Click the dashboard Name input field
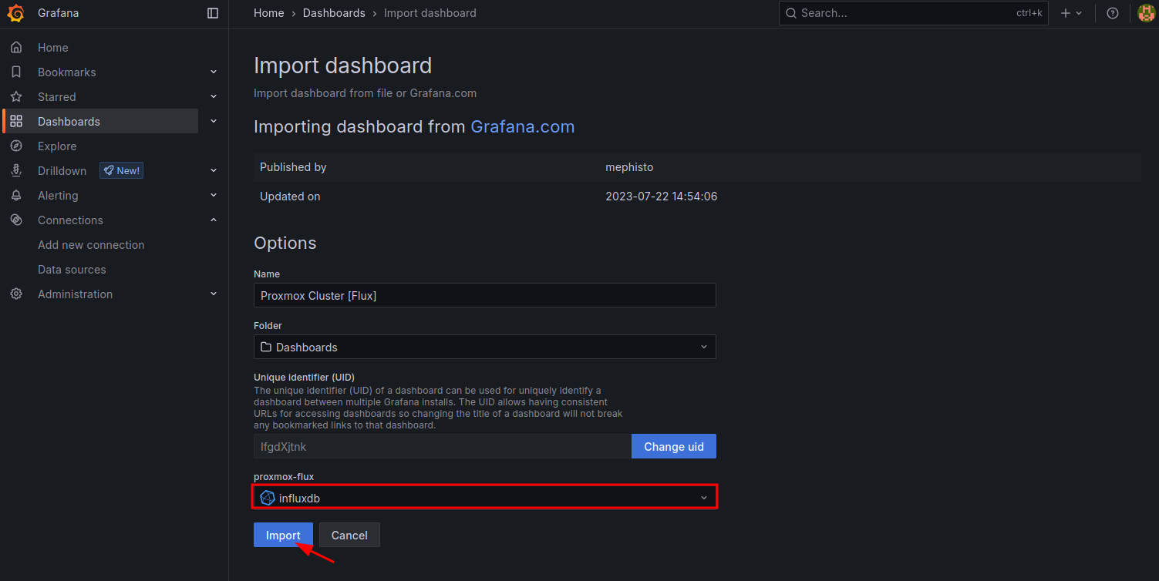The height and width of the screenshot is (581, 1159). 484,295
